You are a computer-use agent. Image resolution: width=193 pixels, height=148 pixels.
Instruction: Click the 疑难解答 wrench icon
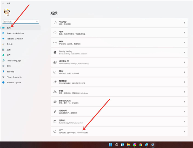click(55, 82)
